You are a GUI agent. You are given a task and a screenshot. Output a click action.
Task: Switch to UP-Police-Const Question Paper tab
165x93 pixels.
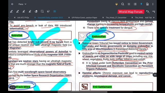[84, 18]
